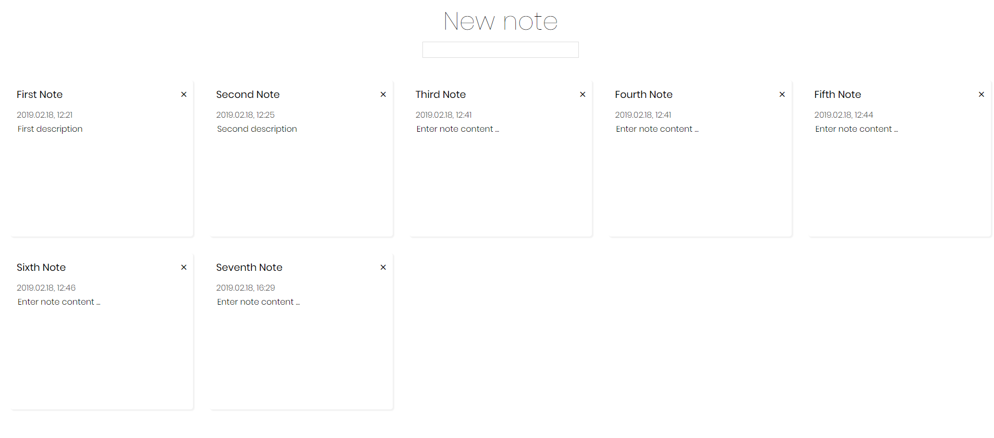Delete the First Note card
This screenshot has height=438, width=994.
coord(184,94)
